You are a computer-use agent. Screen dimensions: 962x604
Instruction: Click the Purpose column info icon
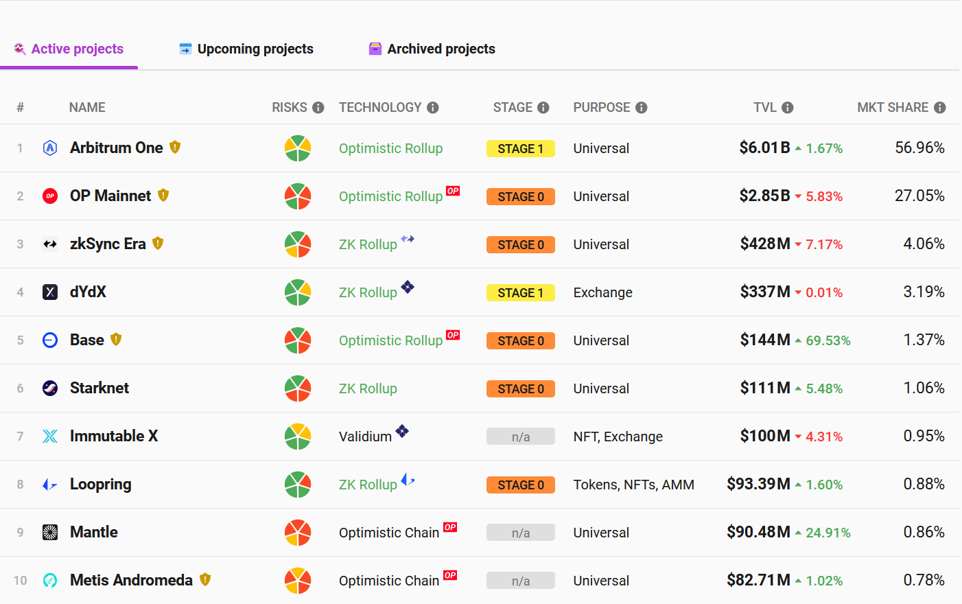tap(642, 108)
